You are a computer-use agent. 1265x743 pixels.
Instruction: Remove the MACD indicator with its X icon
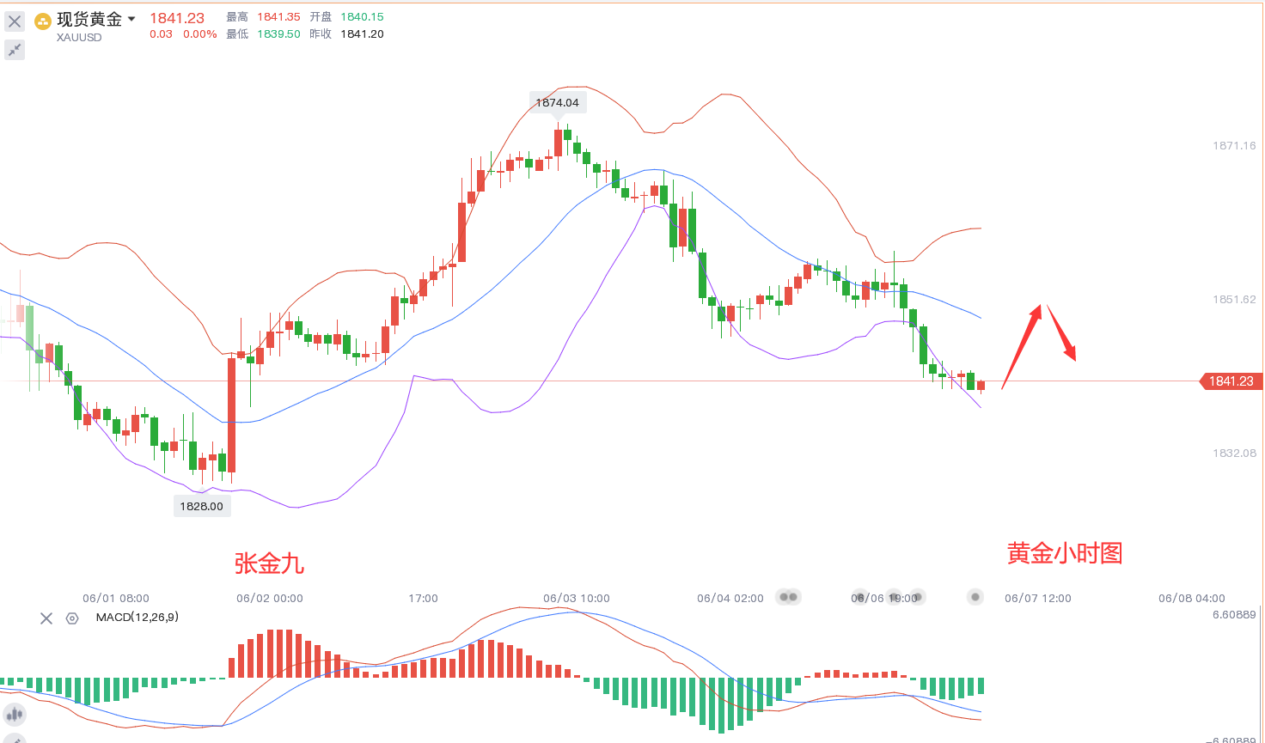[46, 618]
